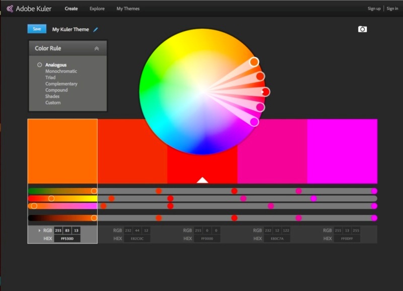
Task: Open the Sign in link
Action: (x=392, y=9)
